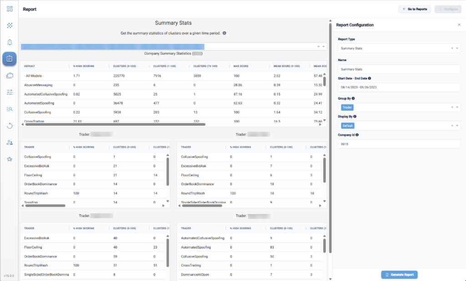Clear the Trader selection in Group By
Viewport: 466px width, 281px height.
tap(452, 107)
